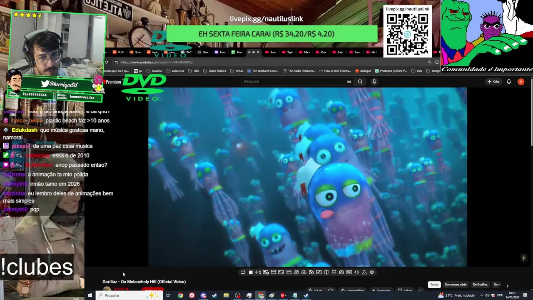Close the active Gorillaz browser tab
This screenshot has height=300, width=533.
click(258, 52)
